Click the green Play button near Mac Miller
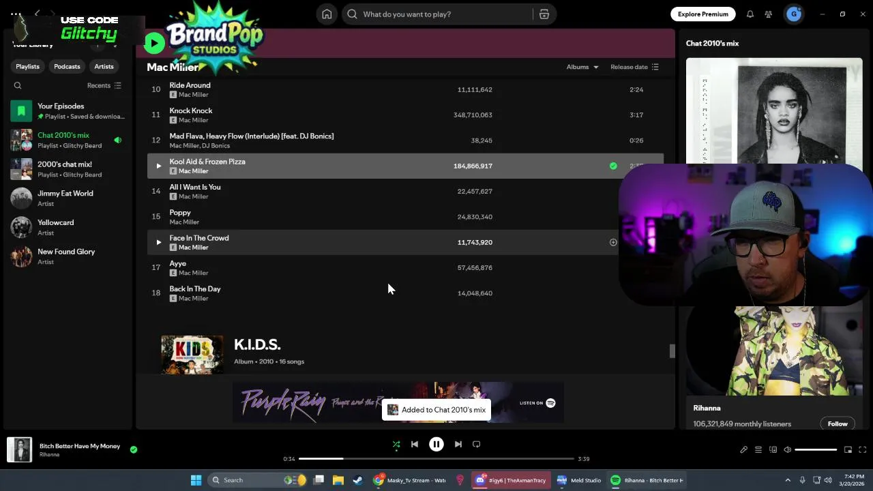The image size is (873, 491). click(x=154, y=43)
